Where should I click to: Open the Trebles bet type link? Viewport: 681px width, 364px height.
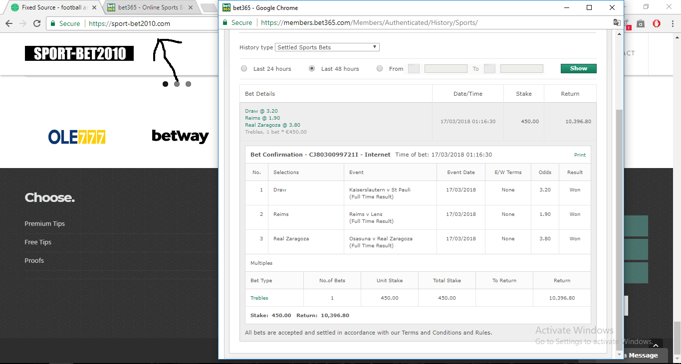pyautogui.click(x=259, y=298)
